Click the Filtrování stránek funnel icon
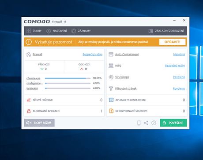203x160 pixels. (111, 88)
